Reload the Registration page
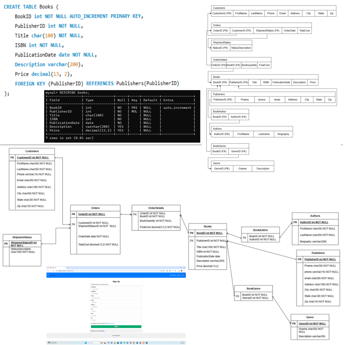The height and width of the screenshot is (345, 345). pos(53,271)
